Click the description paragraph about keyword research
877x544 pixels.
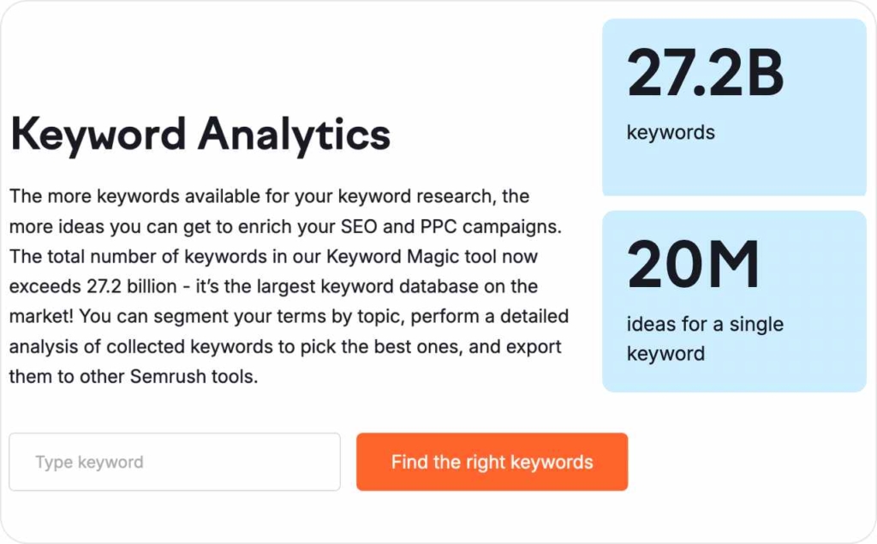click(287, 285)
